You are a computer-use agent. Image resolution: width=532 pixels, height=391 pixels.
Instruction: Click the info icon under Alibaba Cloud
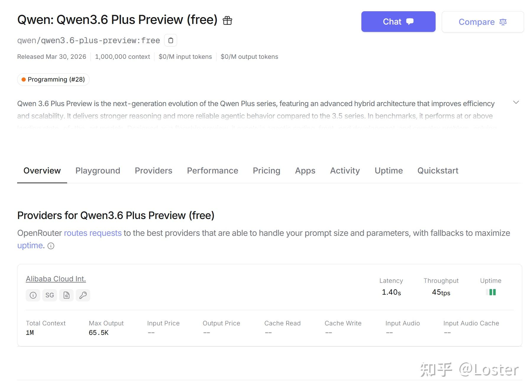[33, 295]
